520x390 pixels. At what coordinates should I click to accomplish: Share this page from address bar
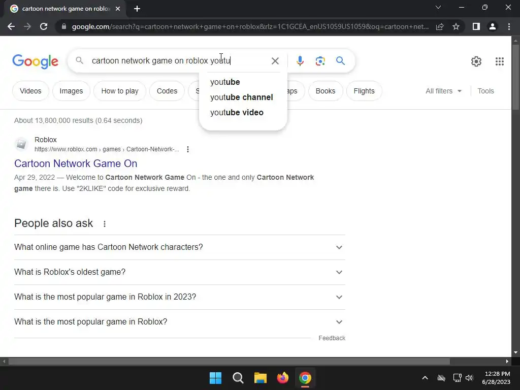pos(440,26)
